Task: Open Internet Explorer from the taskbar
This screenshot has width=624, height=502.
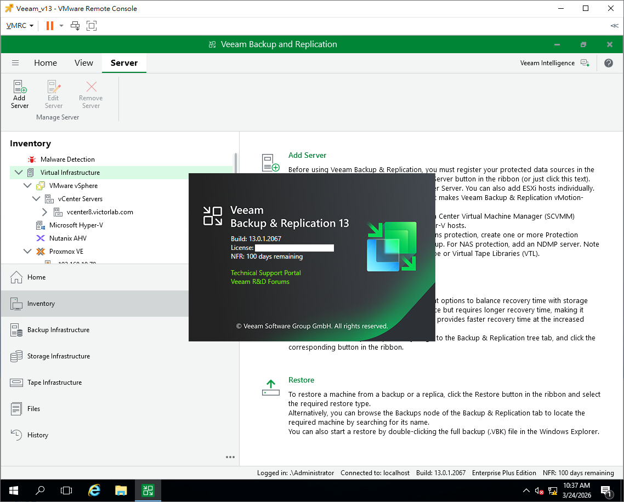Action: coord(94,490)
